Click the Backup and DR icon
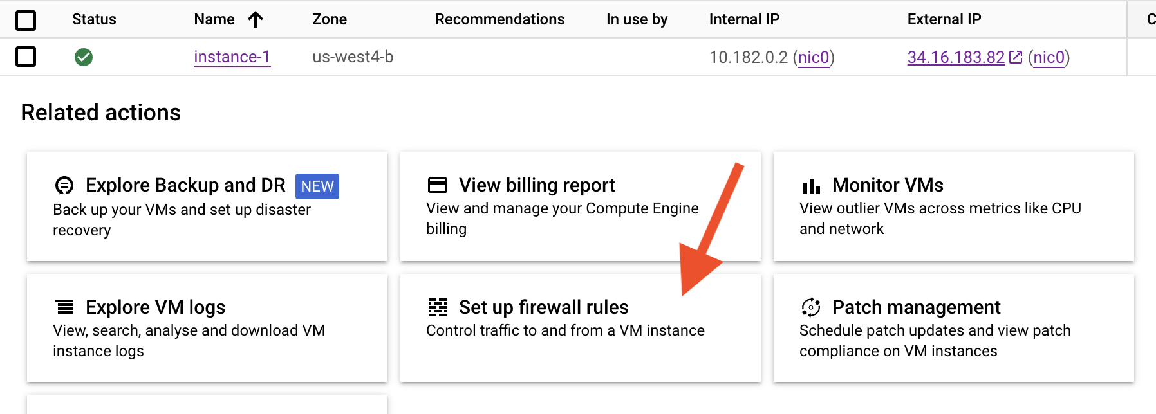This screenshot has width=1156, height=414. coord(64,186)
